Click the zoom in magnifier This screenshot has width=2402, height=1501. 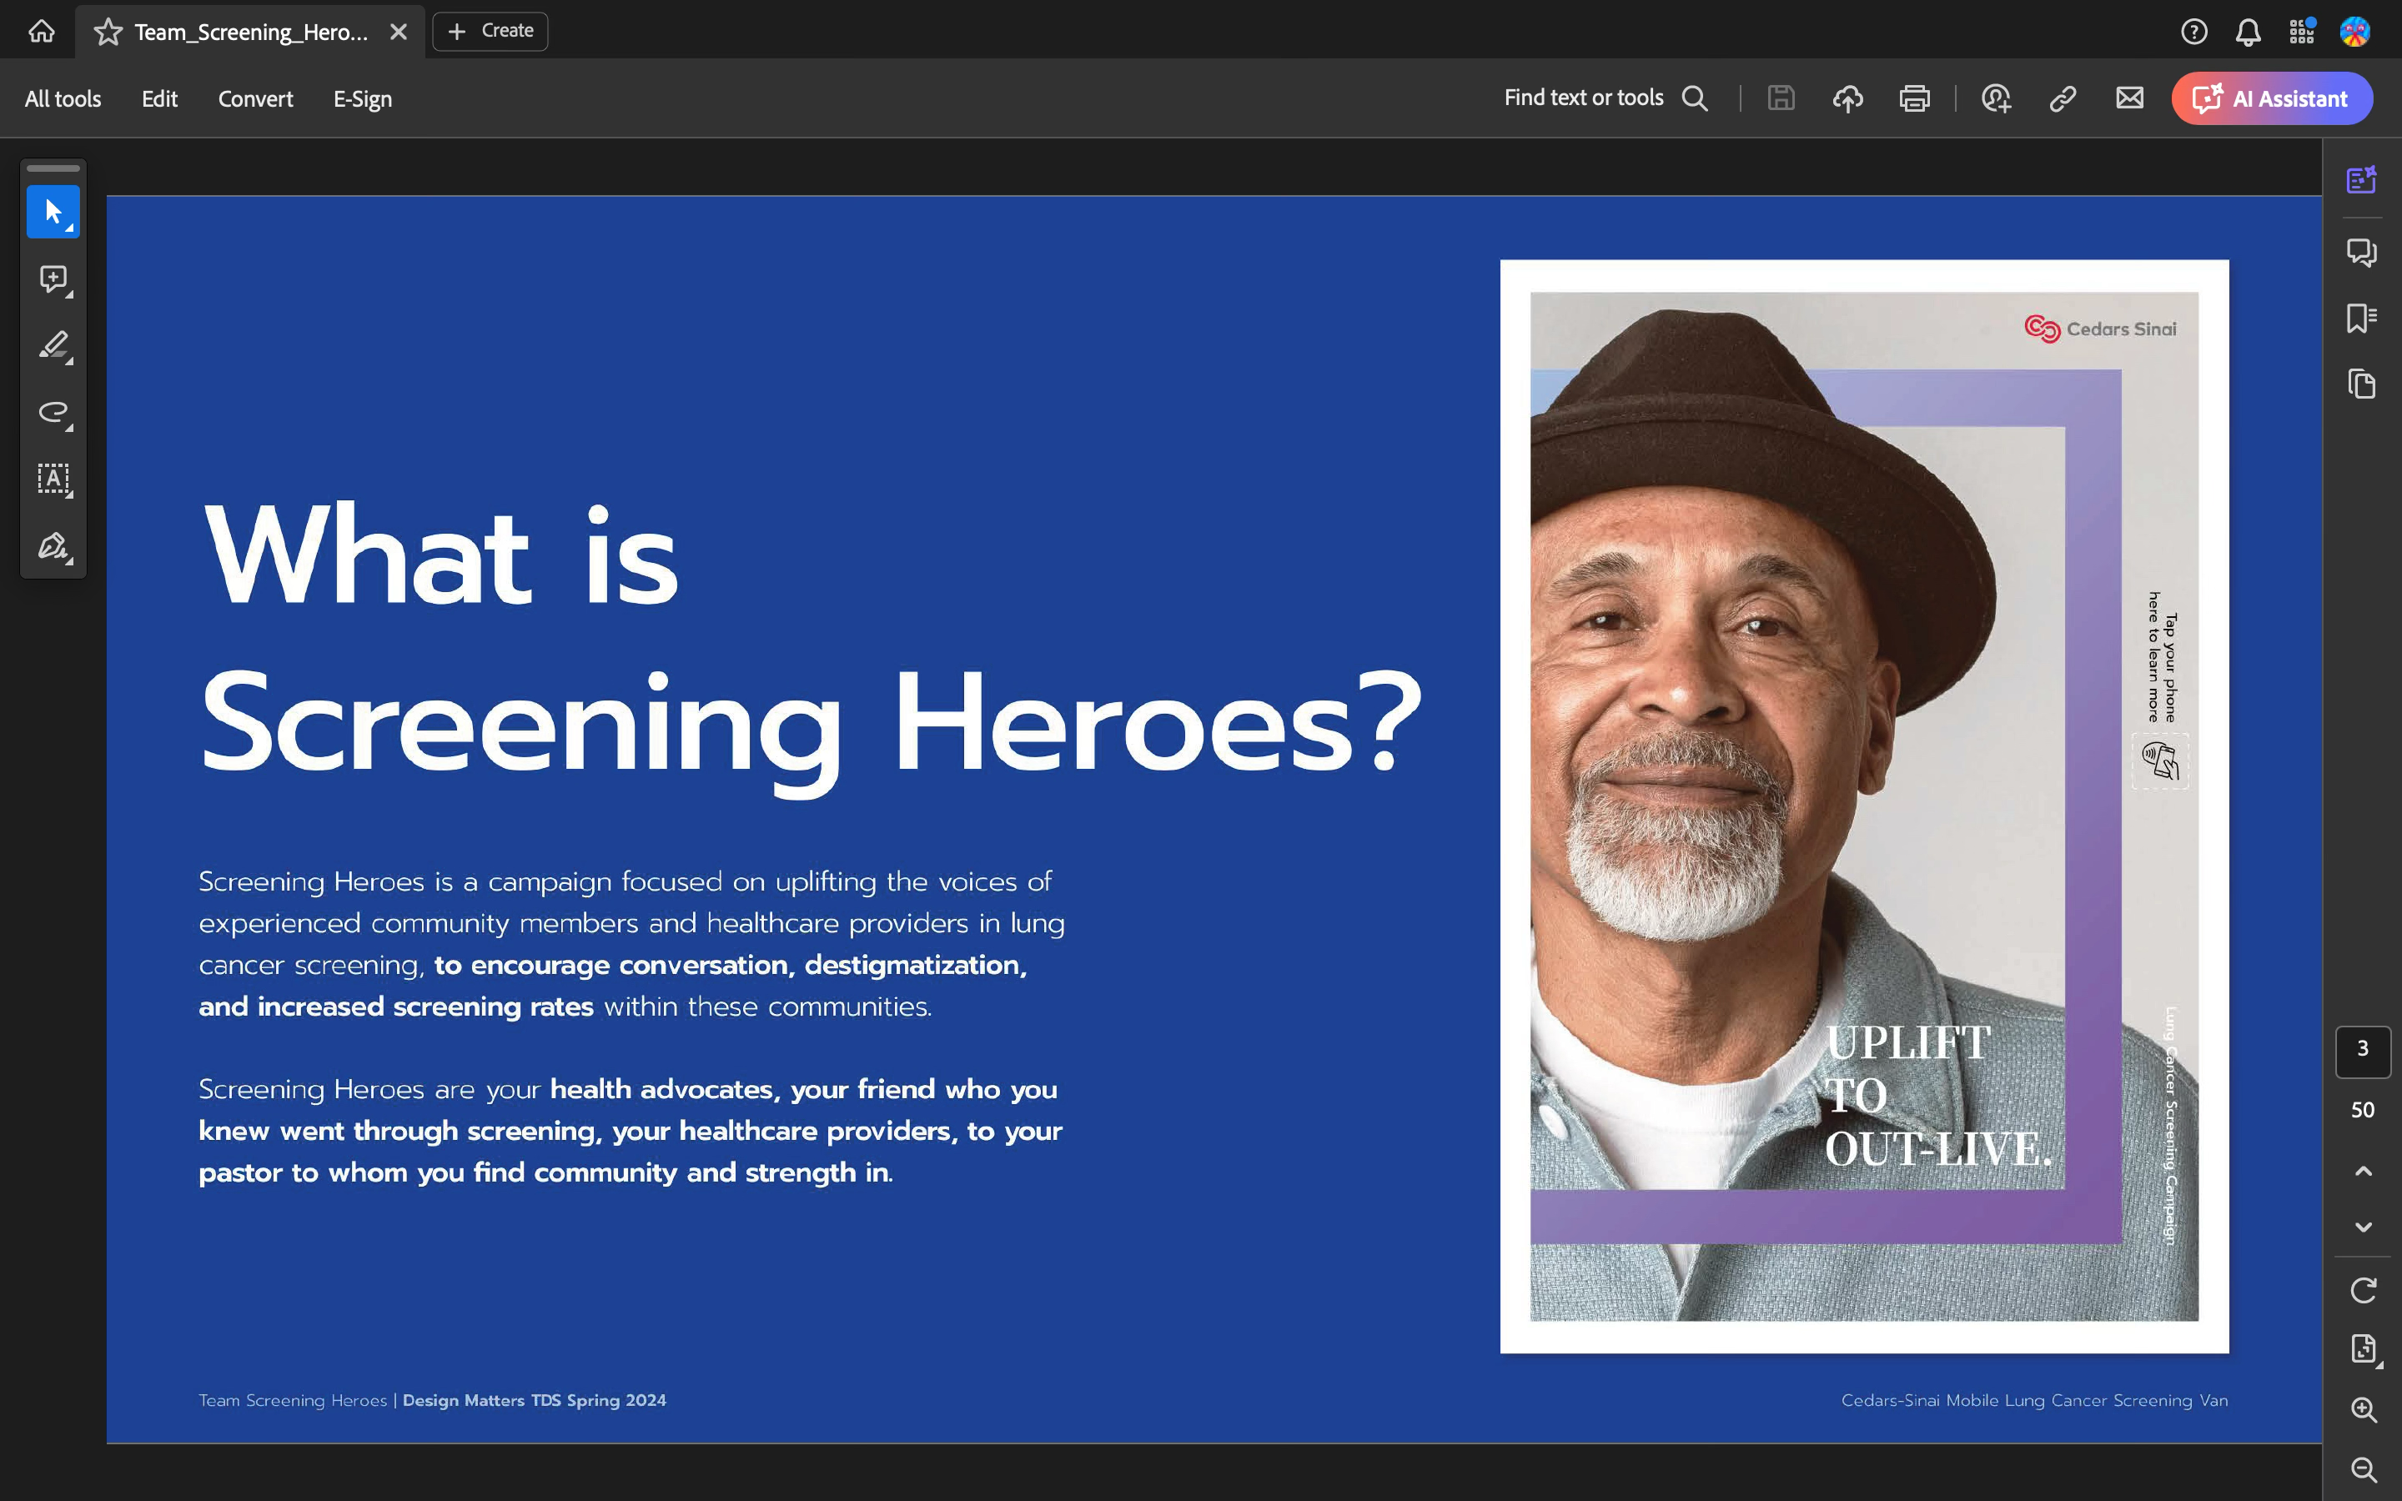[x=2362, y=1409]
